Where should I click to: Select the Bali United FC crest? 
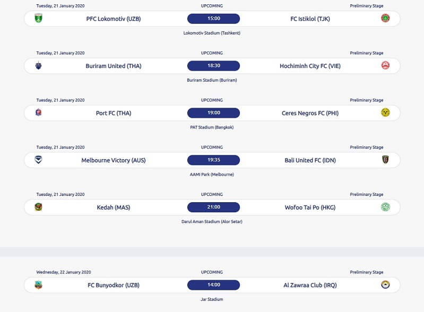click(385, 160)
